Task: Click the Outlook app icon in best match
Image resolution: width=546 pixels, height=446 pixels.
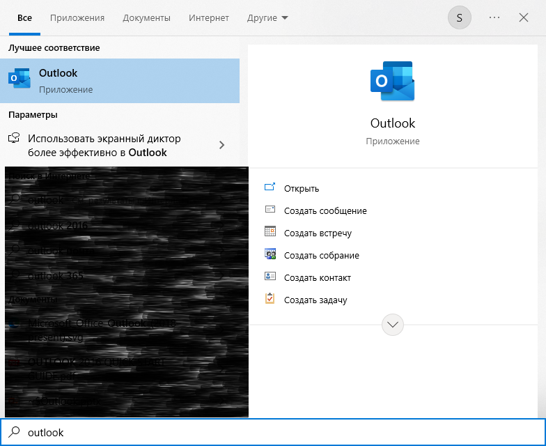Action: pyautogui.click(x=19, y=78)
